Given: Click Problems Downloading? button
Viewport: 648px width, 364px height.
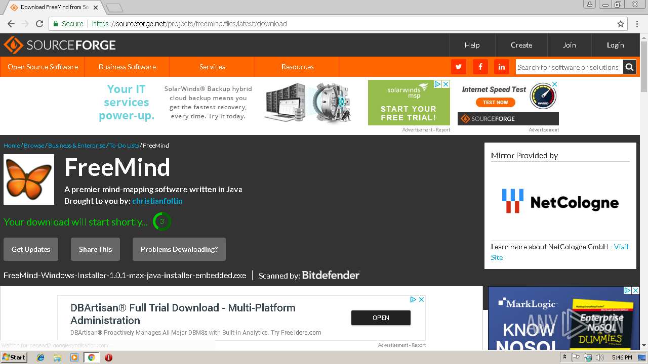Looking at the screenshot, I should [x=179, y=249].
